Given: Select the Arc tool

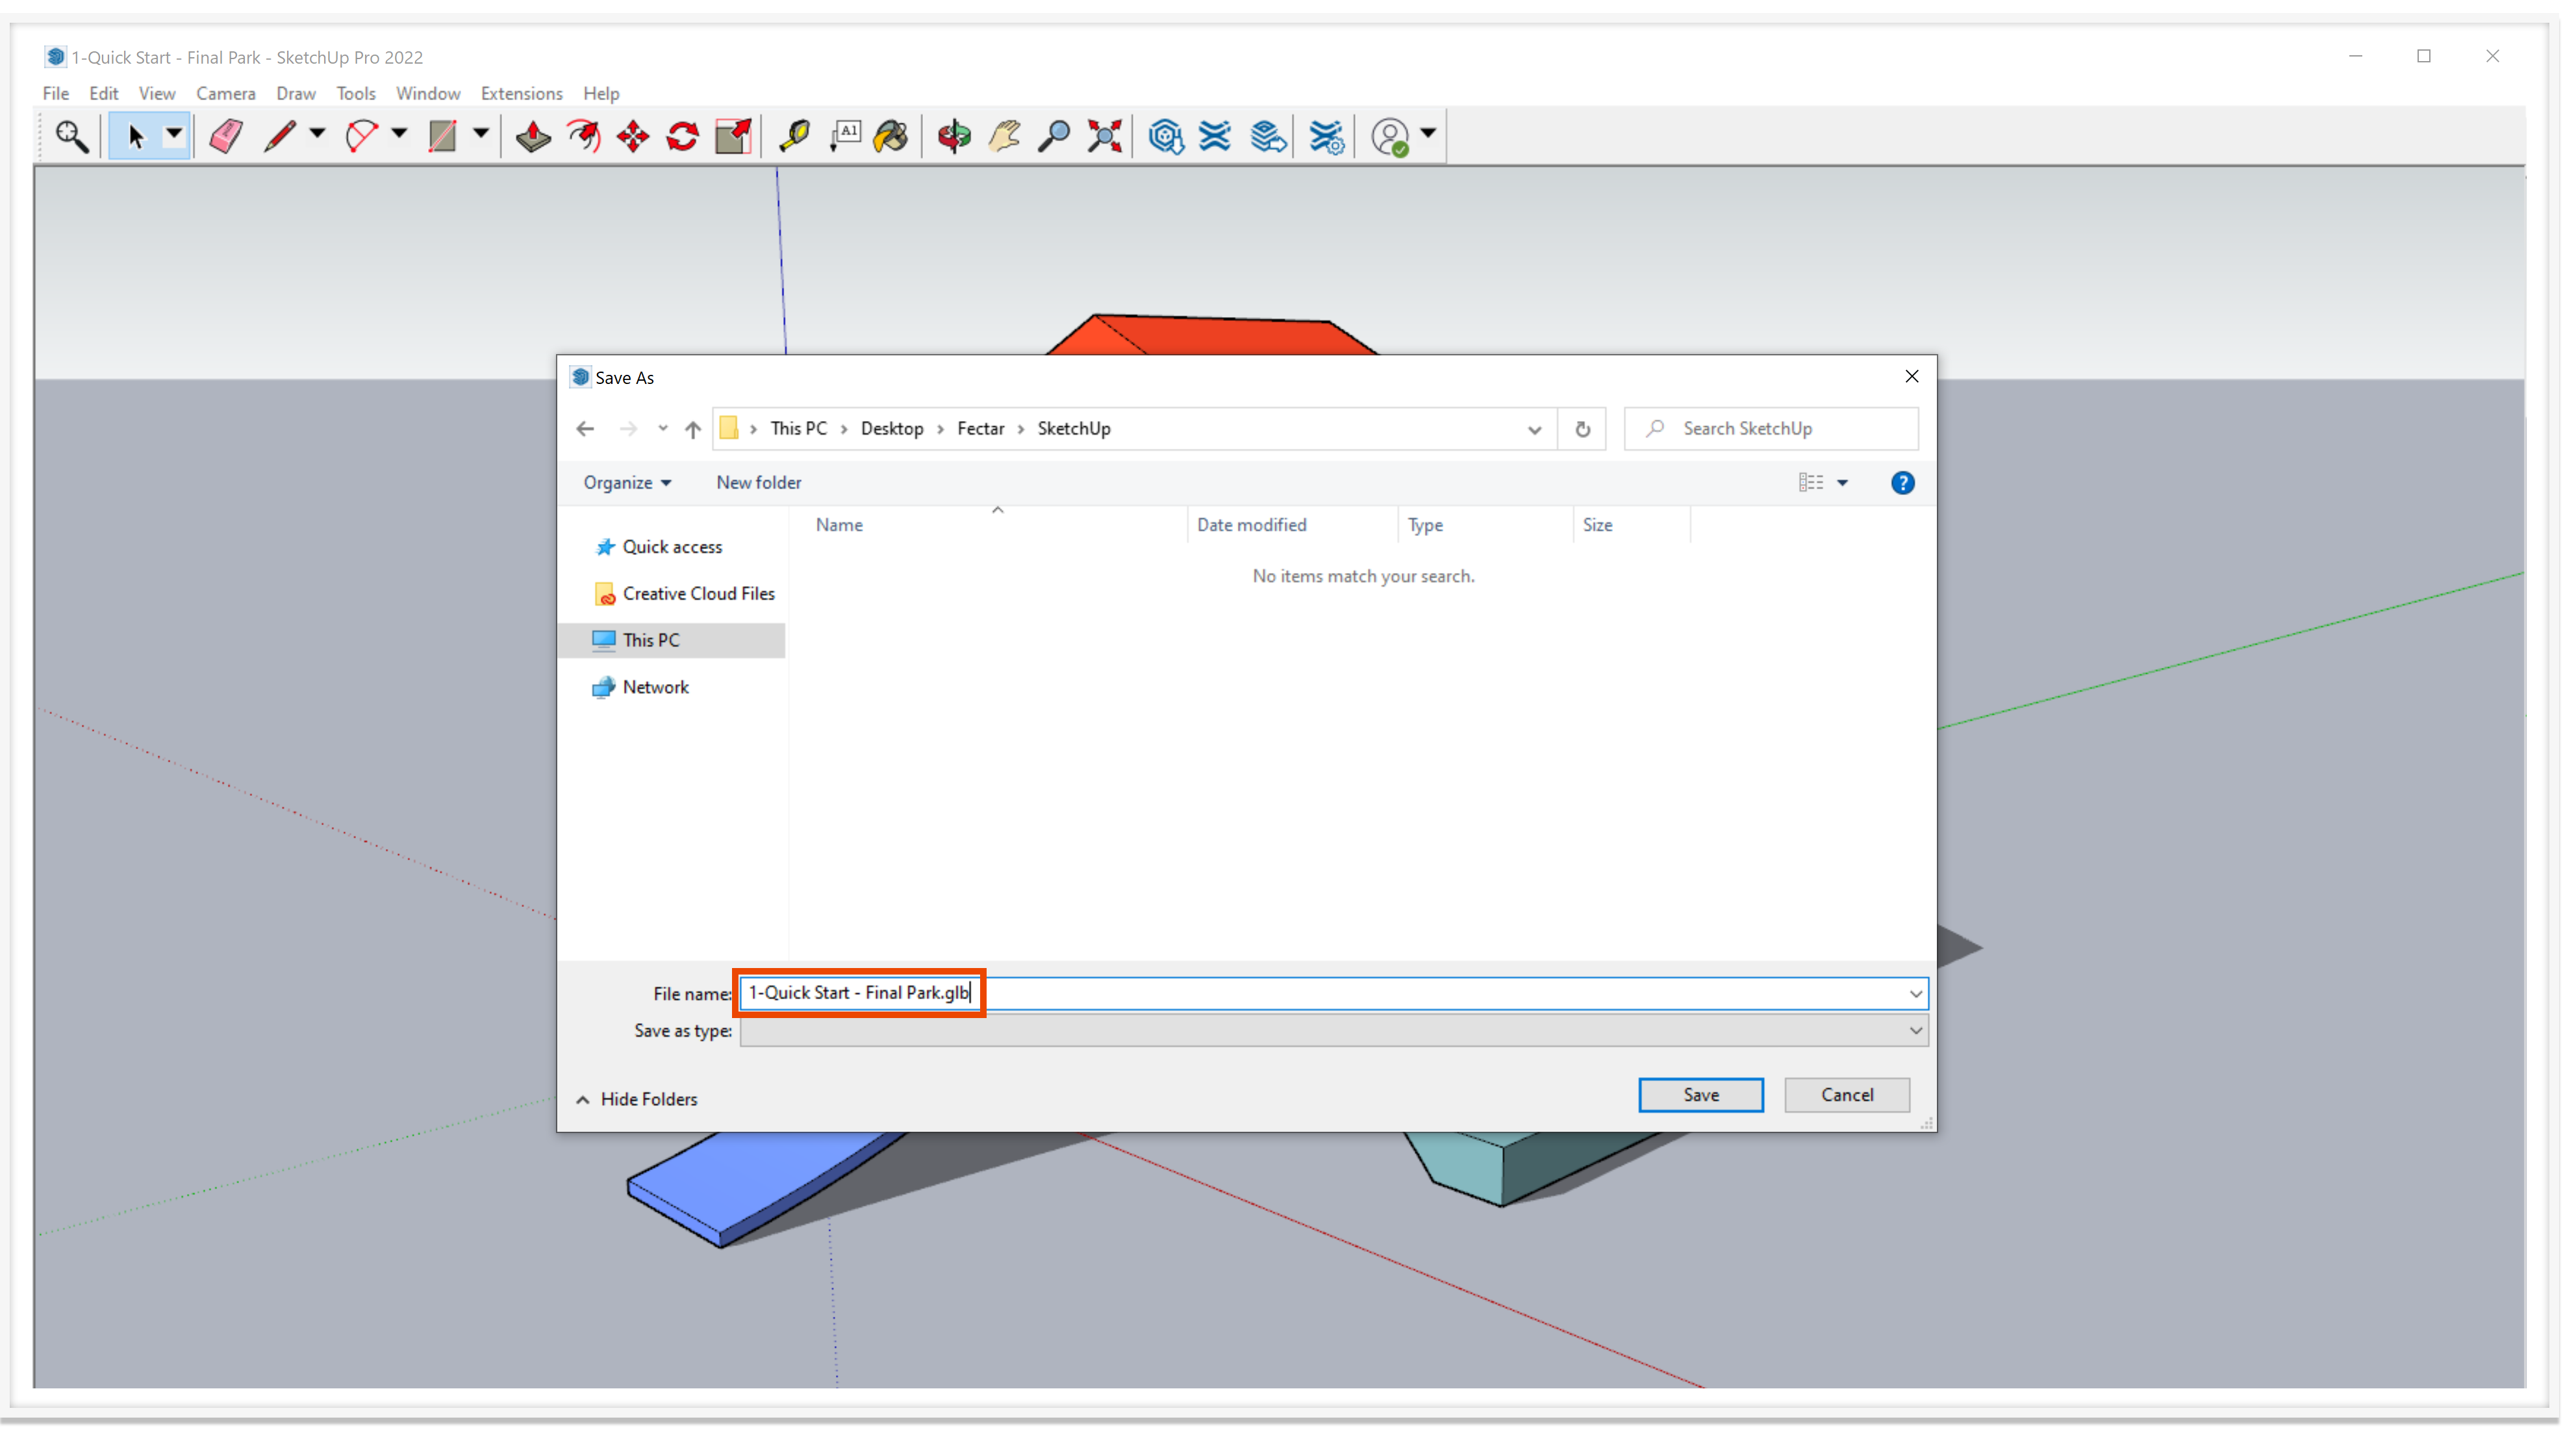Looking at the screenshot, I should pos(361,136).
